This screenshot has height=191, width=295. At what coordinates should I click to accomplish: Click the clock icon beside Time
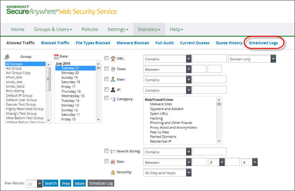(x=113, y=69)
